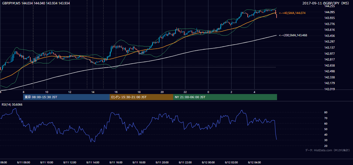The width and height of the screenshot is (353, 165).
Task: Click the bottom time label 9/11 20:00
Action: point(162,163)
